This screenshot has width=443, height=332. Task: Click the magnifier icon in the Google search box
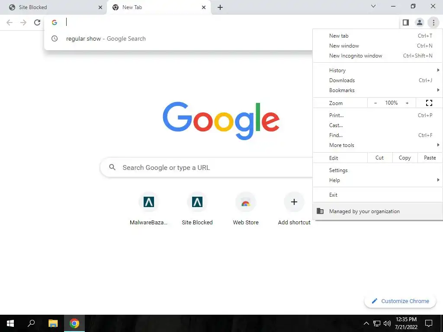click(x=112, y=167)
